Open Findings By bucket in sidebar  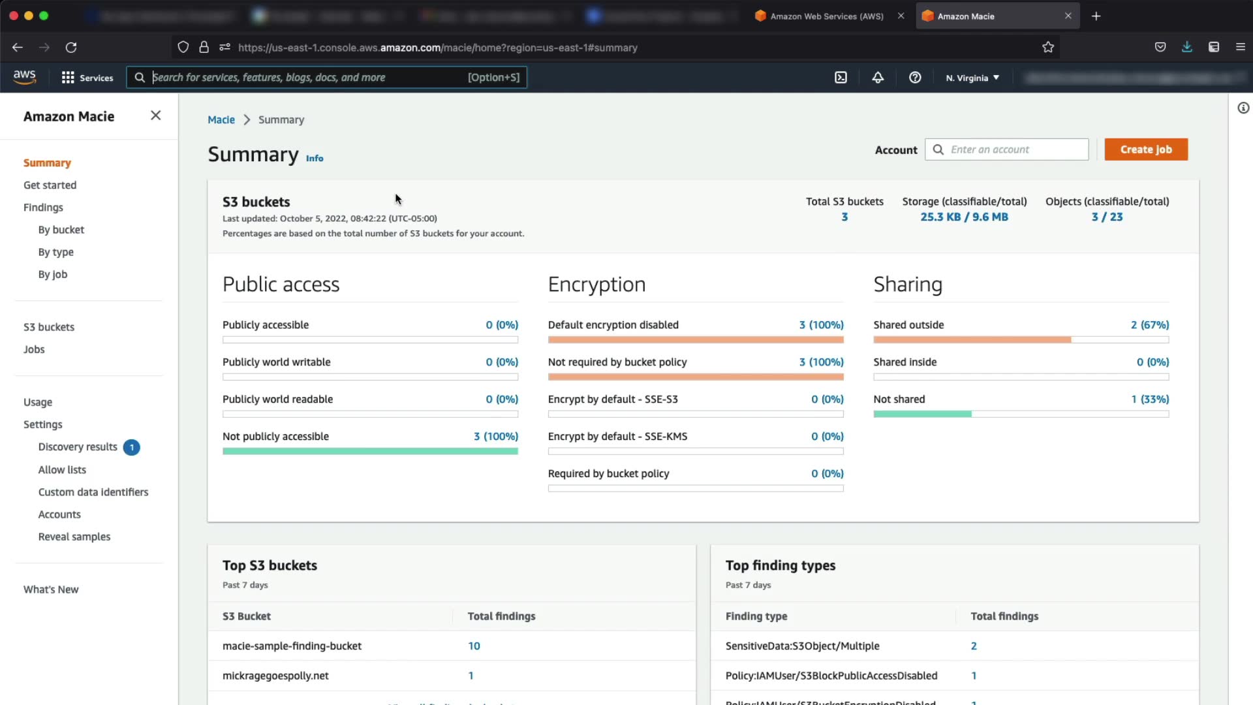[61, 230]
